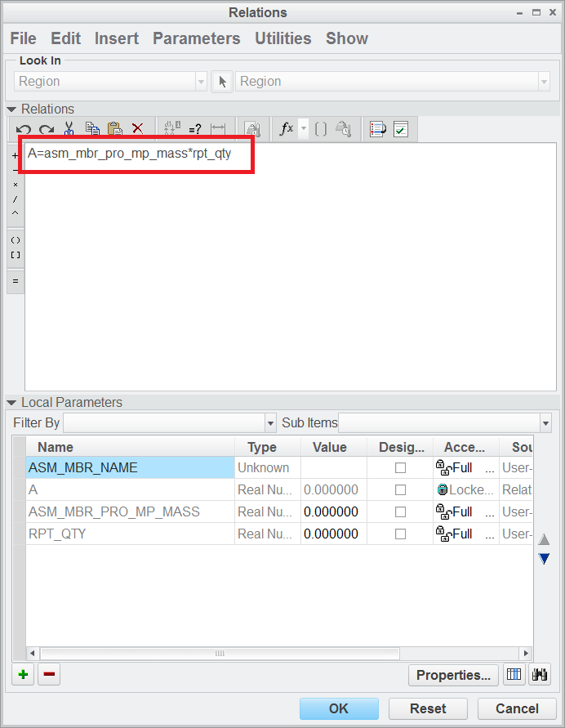
Task: Open the Parameters menu
Action: 196,38
